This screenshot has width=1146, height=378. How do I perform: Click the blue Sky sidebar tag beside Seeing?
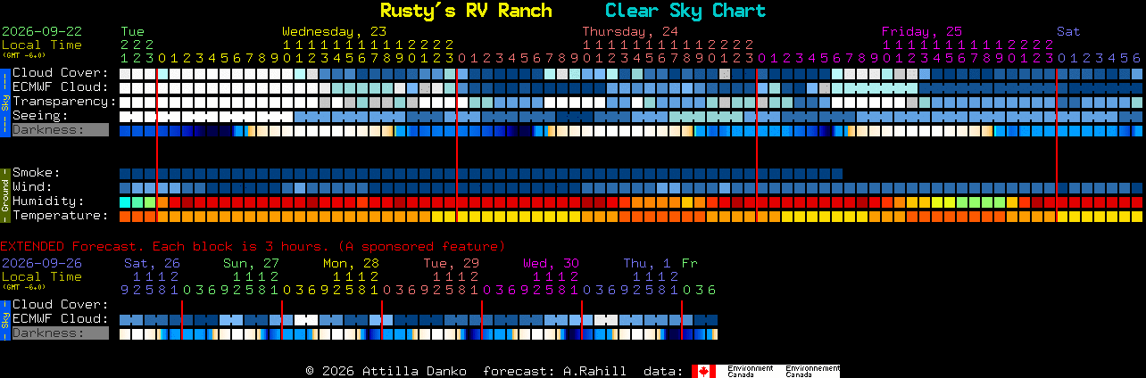[4, 101]
